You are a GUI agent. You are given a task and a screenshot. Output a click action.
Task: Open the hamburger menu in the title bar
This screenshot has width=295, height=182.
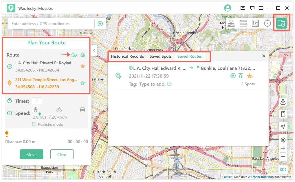[261, 8]
